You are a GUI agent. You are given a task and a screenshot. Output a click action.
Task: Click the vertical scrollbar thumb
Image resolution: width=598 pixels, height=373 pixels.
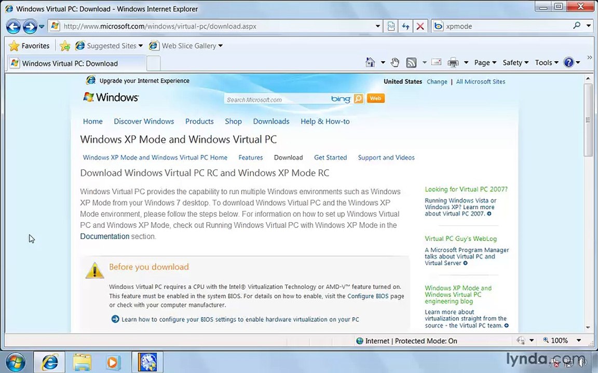pos(588,120)
